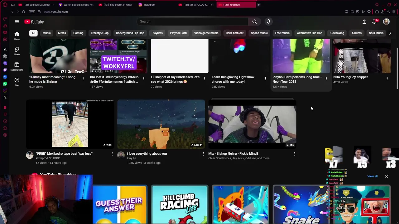The height and width of the screenshot is (224, 399).
Task: Click the YouTube logo
Action: pos(34,22)
